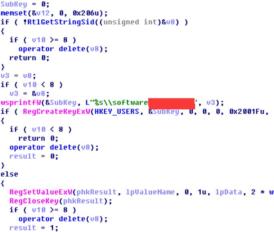Select the memset function name
The width and height of the screenshot is (274, 232).
pos(14,13)
